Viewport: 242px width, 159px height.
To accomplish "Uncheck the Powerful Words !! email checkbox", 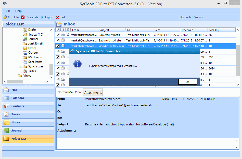I will [x=58, y=35].
